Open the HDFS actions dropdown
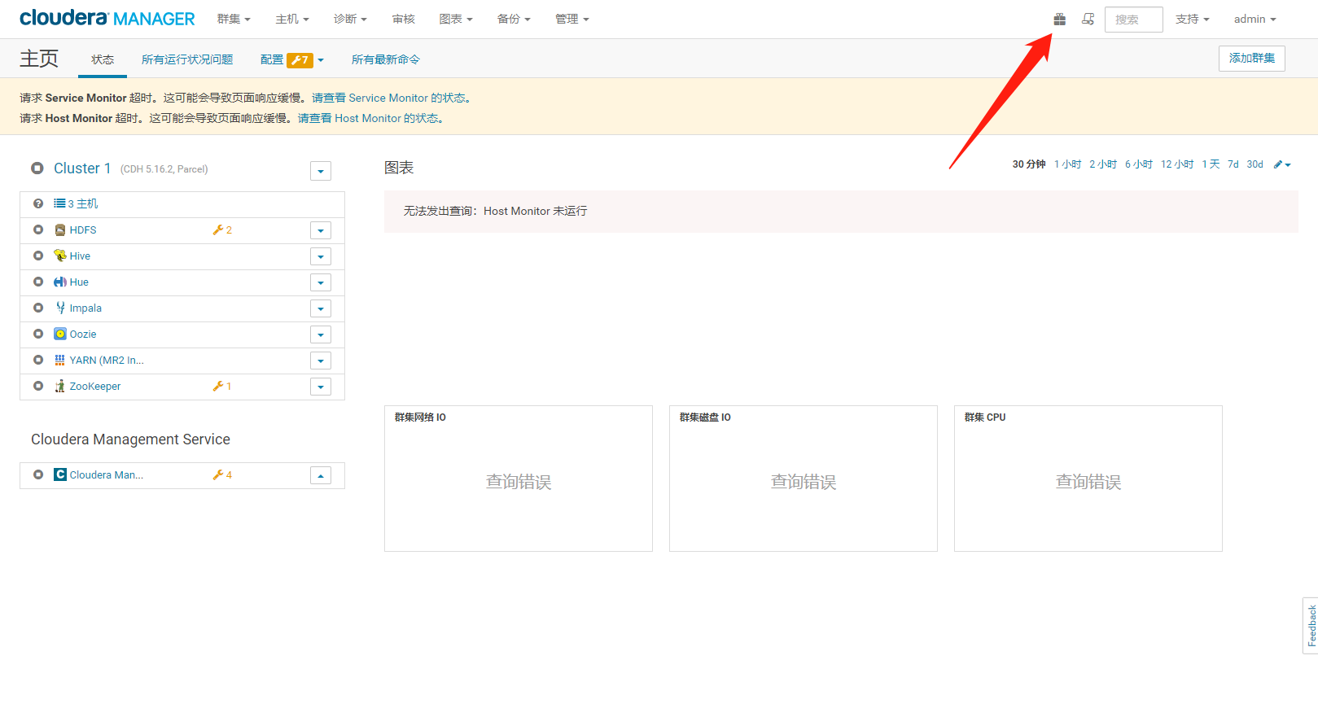The height and width of the screenshot is (717, 1318). (321, 230)
